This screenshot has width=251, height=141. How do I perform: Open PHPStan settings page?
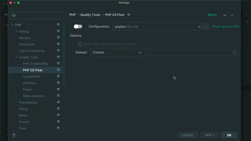[x=29, y=83]
